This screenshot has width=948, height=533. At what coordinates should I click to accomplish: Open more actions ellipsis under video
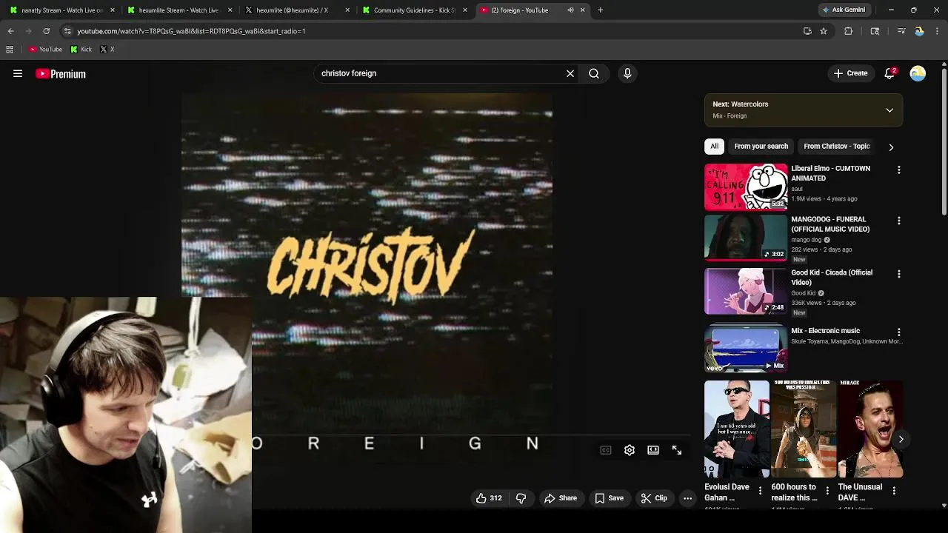pos(687,498)
